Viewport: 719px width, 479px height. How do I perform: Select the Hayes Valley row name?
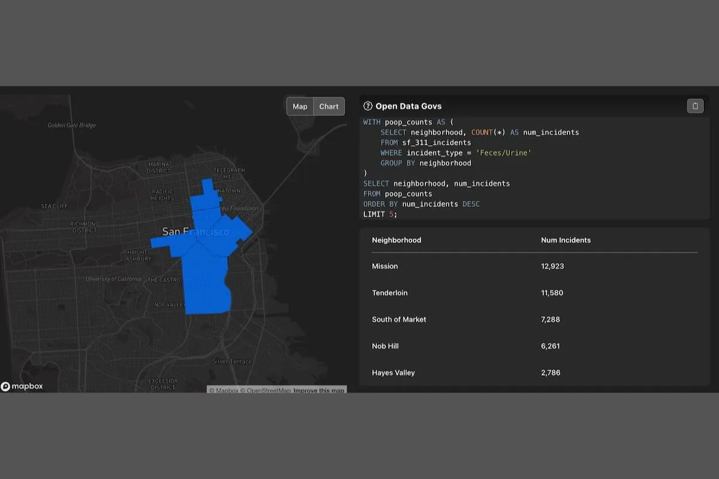tap(393, 372)
